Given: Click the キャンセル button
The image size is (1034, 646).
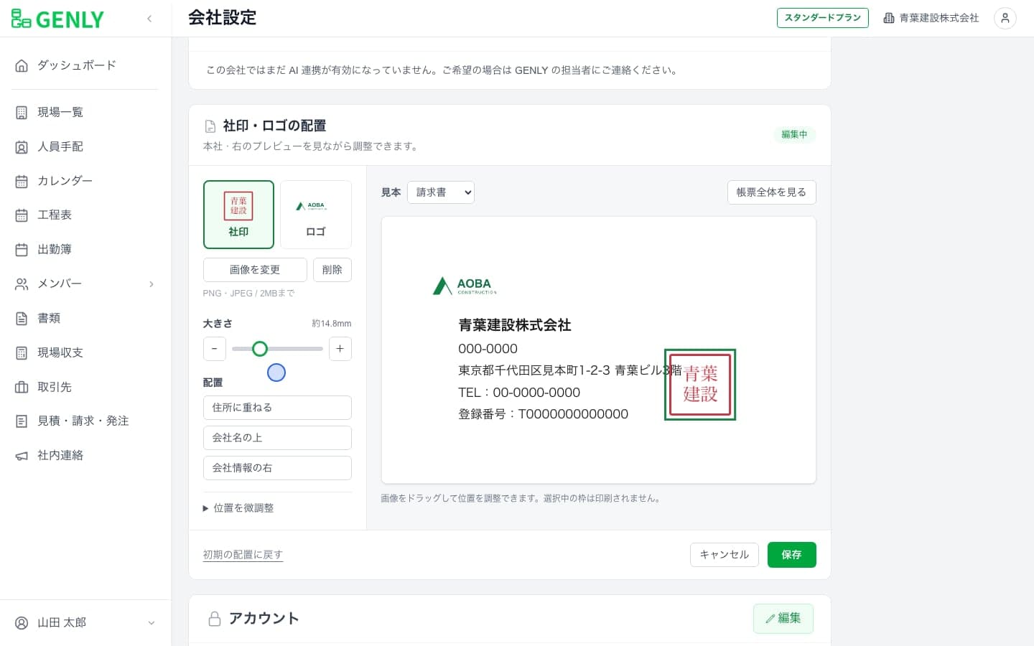Looking at the screenshot, I should point(725,555).
